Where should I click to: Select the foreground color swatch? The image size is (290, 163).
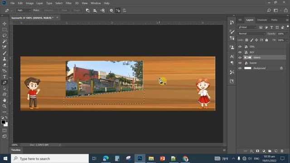(3, 122)
